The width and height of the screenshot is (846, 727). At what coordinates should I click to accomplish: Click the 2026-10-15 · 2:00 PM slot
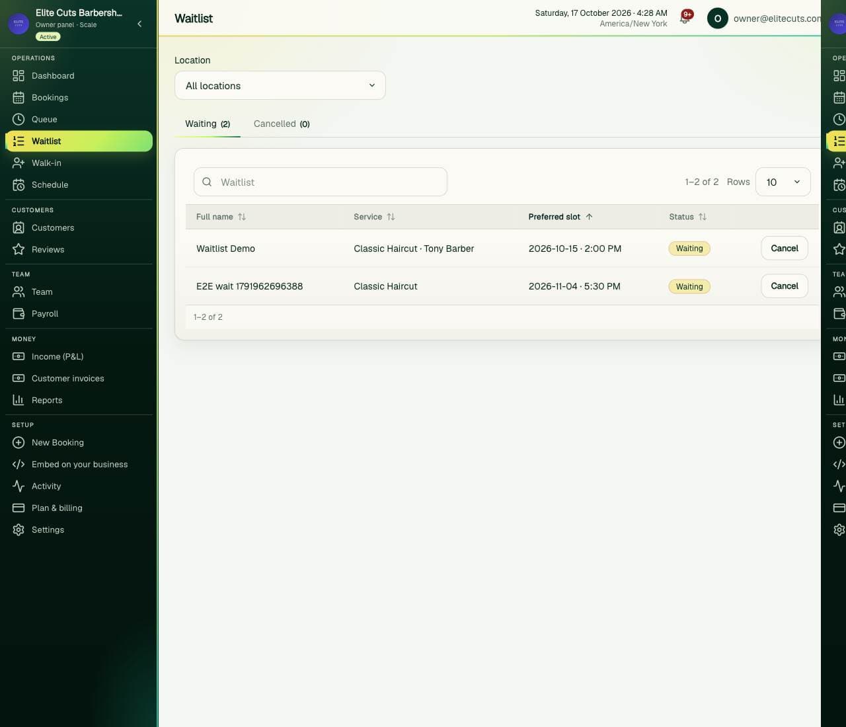point(575,249)
